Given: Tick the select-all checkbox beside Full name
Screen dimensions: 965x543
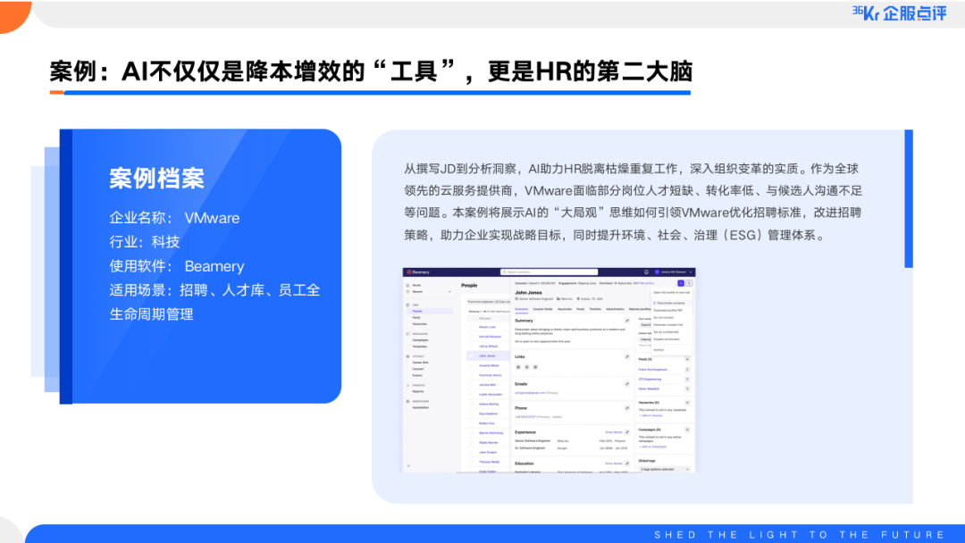Looking at the screenshot, I should point(472,319).
